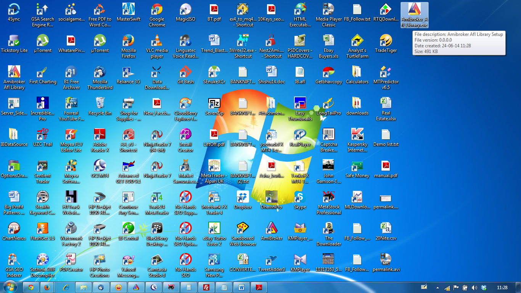The width and height of the screenshot is (521, 293).
Task: Select the AmiBroker desktop icon
Action: pyautogui.click(x=272, y=231)
